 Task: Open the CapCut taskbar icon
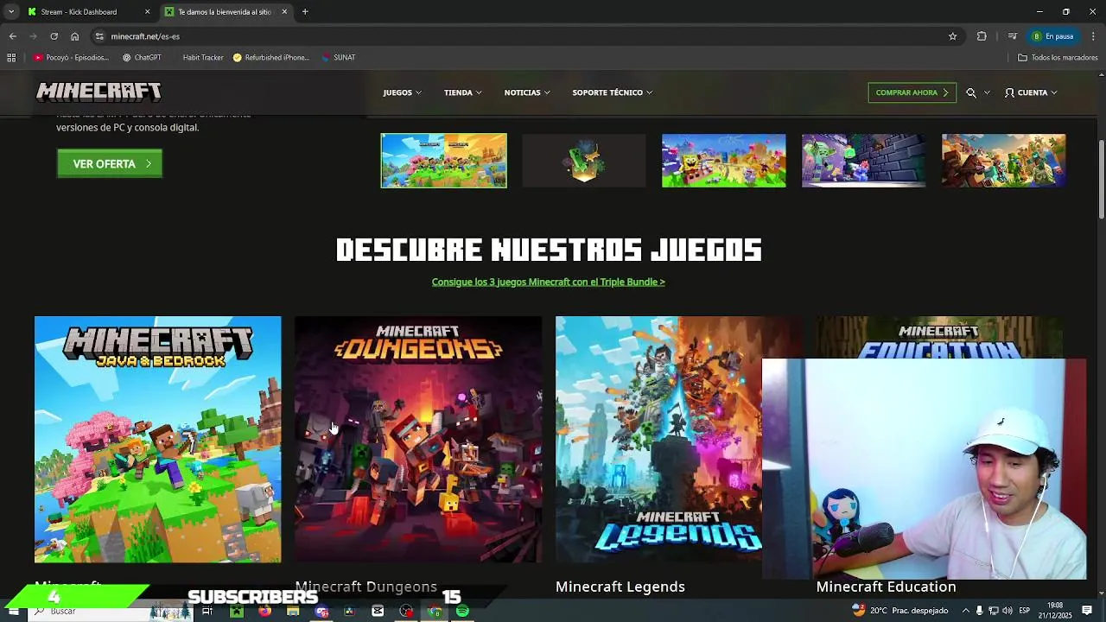pos(378,611)
